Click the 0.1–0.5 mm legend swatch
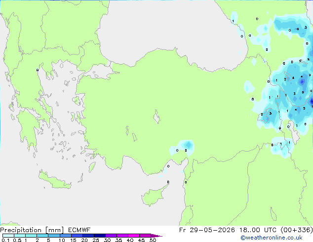 click(x=8, y=236)
